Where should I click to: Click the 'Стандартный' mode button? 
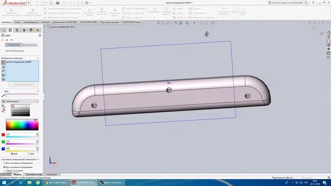tap(13, 45)
